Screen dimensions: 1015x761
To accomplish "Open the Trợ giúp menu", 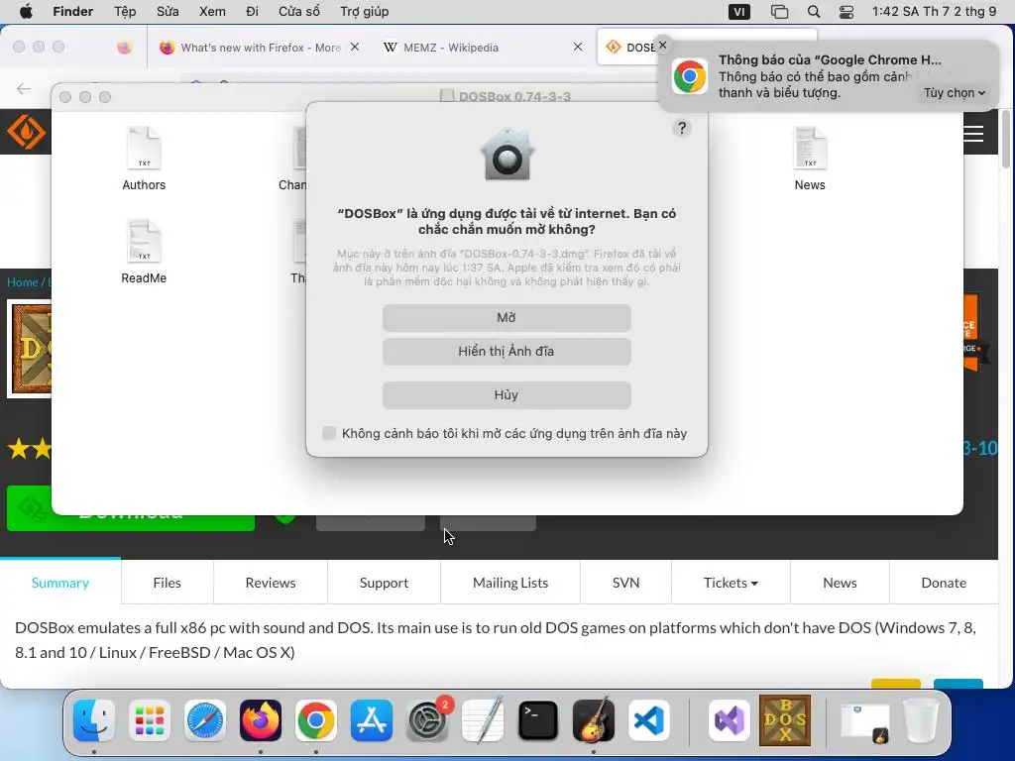I will (x=365, y=12).
